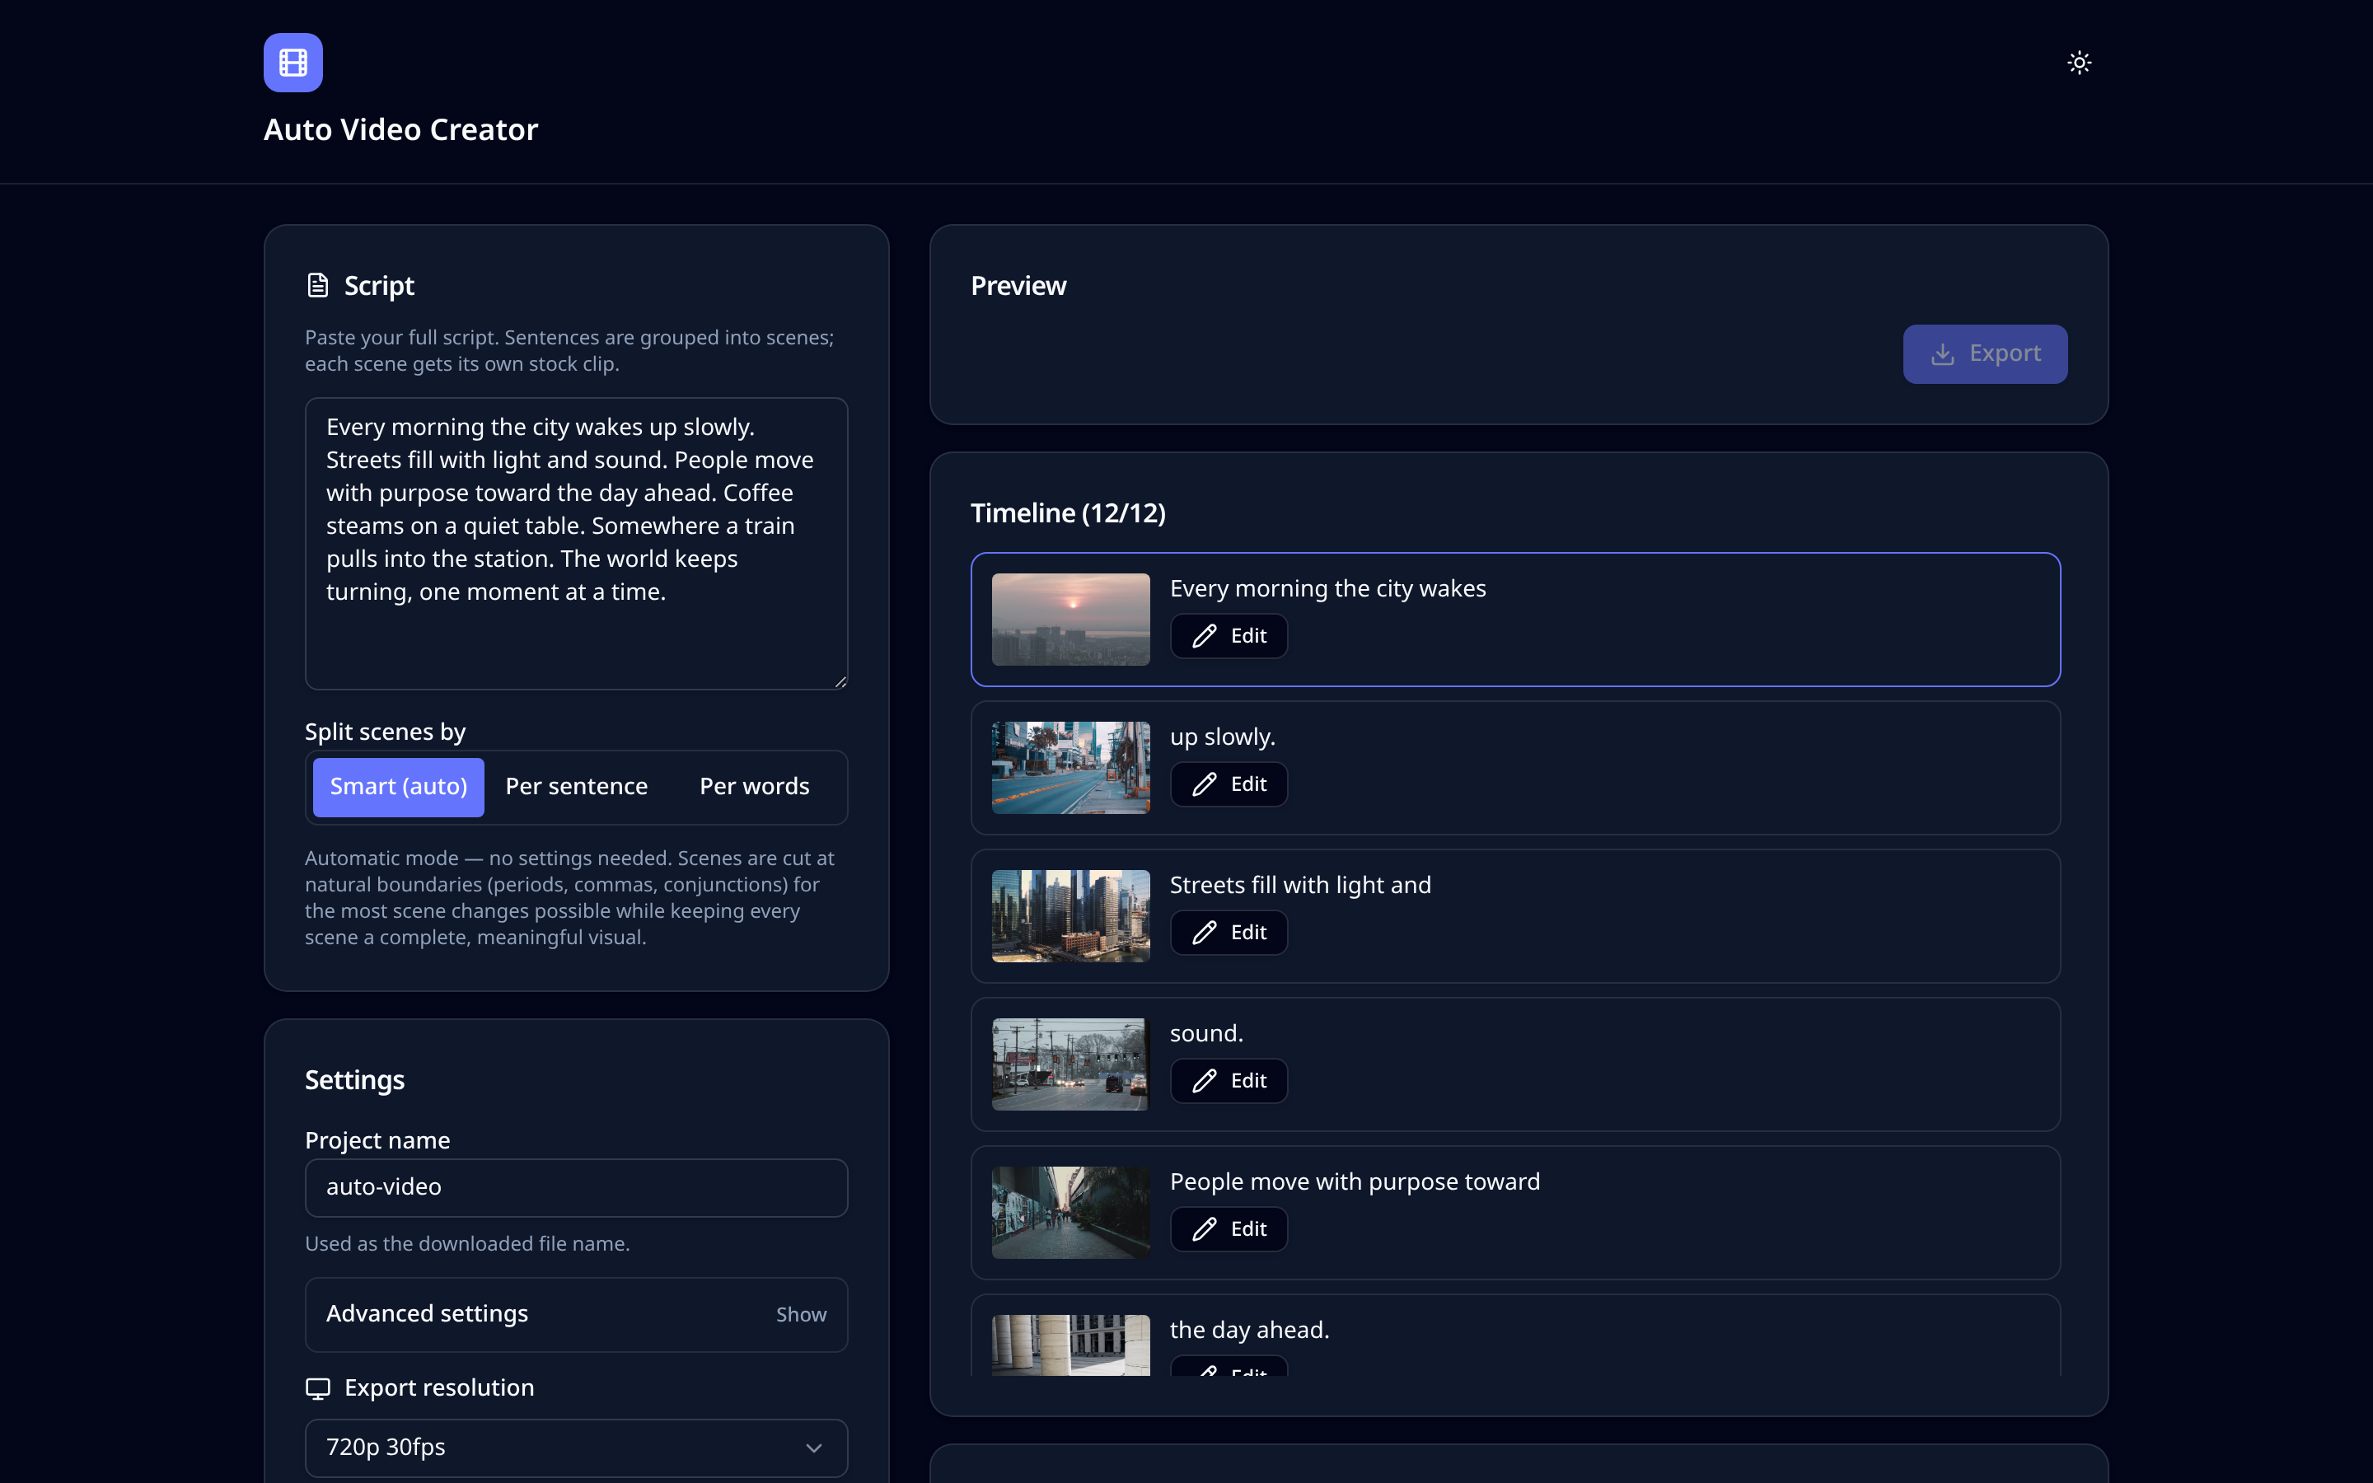Open sunrise thumbnail of first scene
This screenshot has height=1483, width=2373.
click(x=1071, y=620)
